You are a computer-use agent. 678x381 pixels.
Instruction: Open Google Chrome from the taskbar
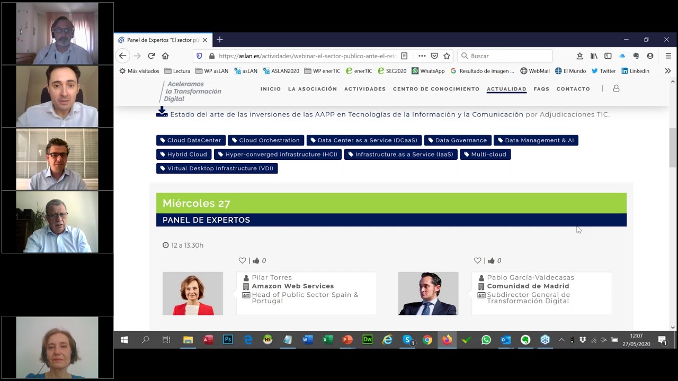click(x=427, y=340)
